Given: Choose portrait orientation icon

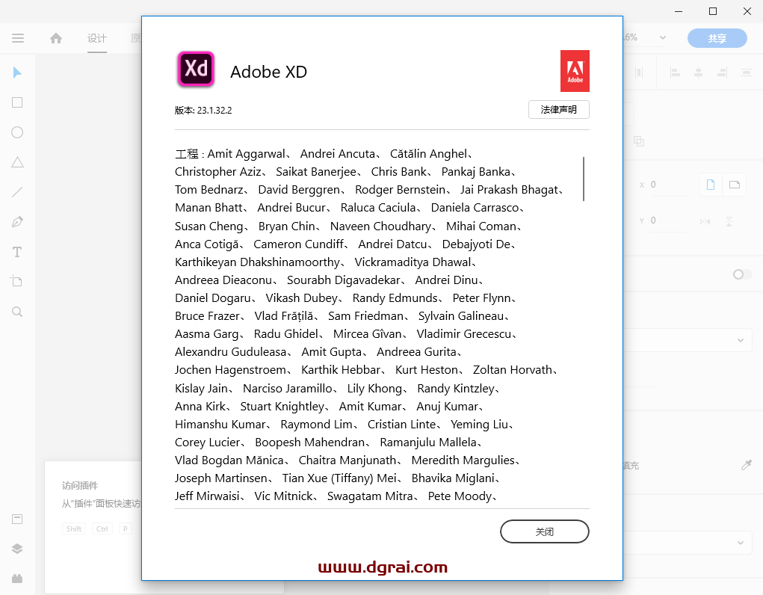Looking at the screenshot, I should tap(711, 185).
